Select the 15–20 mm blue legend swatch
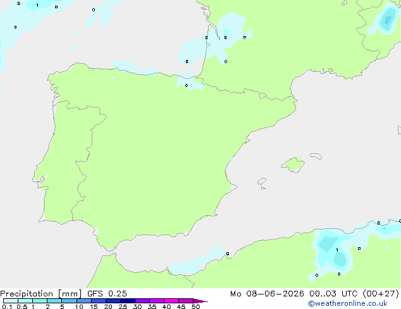The height and width of the screenshot is (309, 401). pos(99,301)
